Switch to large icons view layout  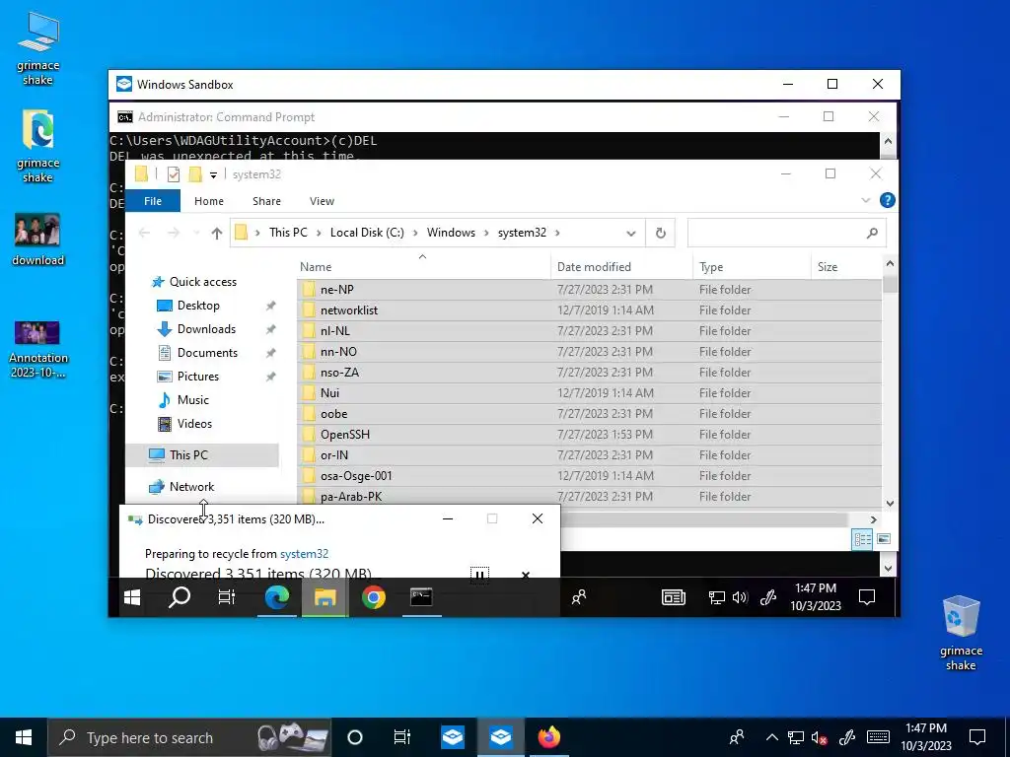click(884, 539)
